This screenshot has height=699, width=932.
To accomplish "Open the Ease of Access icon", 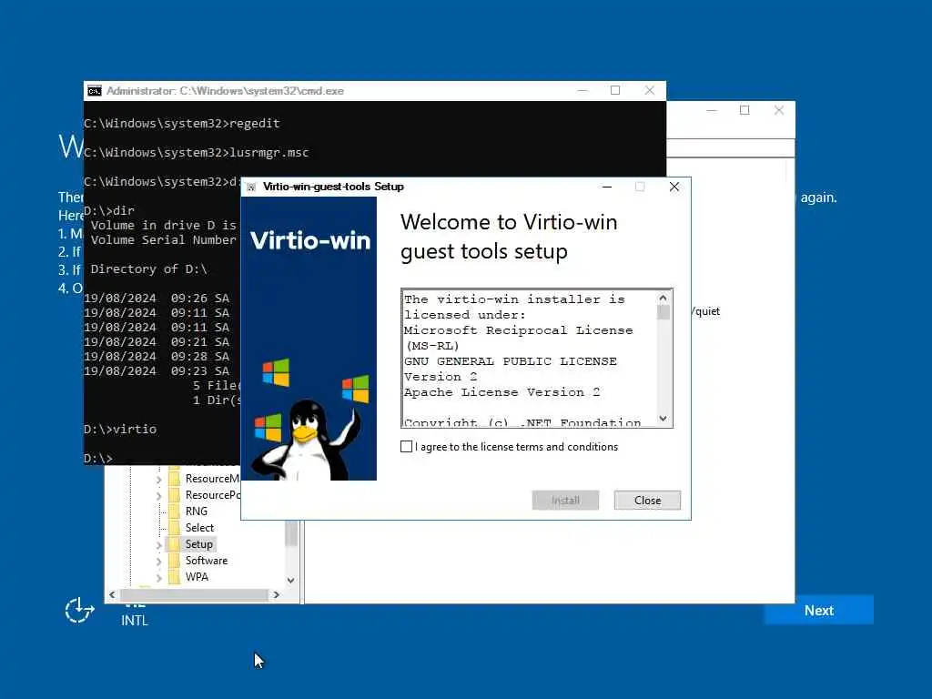I will tap(79, 611).
